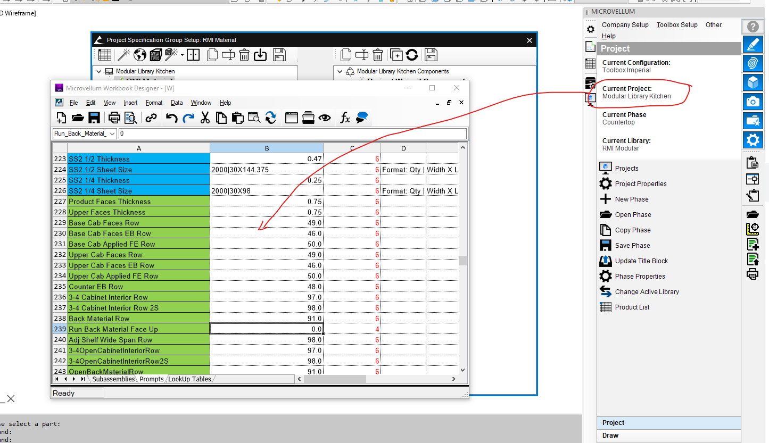Click the grid table icon in Specification Group toolbar

[x=105, y=55]
